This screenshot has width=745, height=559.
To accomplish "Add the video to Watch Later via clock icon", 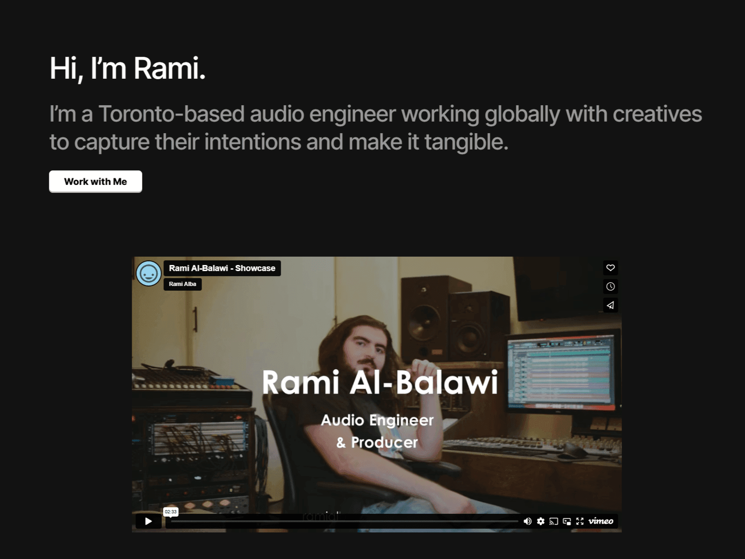I will (x=610, y=286).
